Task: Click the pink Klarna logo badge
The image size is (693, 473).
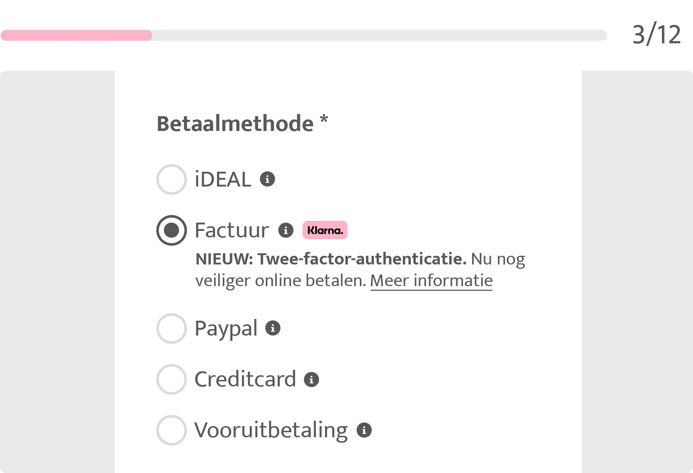Action: click(325, 230)
